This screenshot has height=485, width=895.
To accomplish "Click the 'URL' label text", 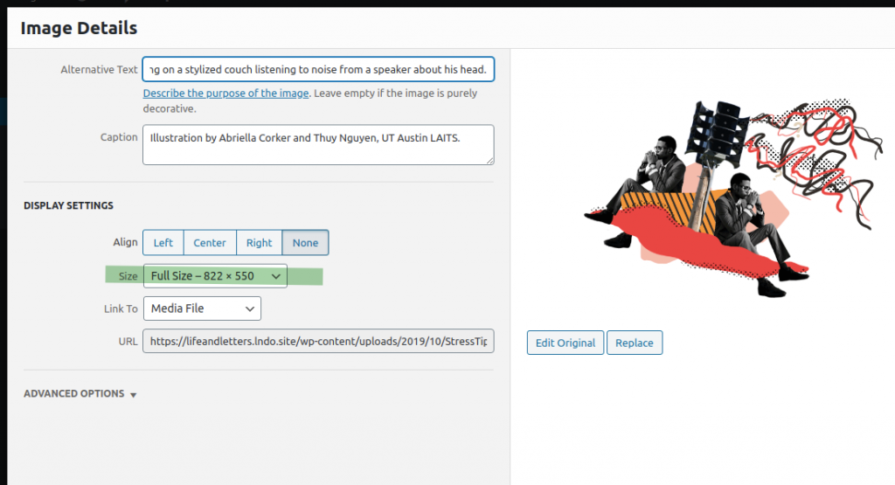I will (128, 342).
